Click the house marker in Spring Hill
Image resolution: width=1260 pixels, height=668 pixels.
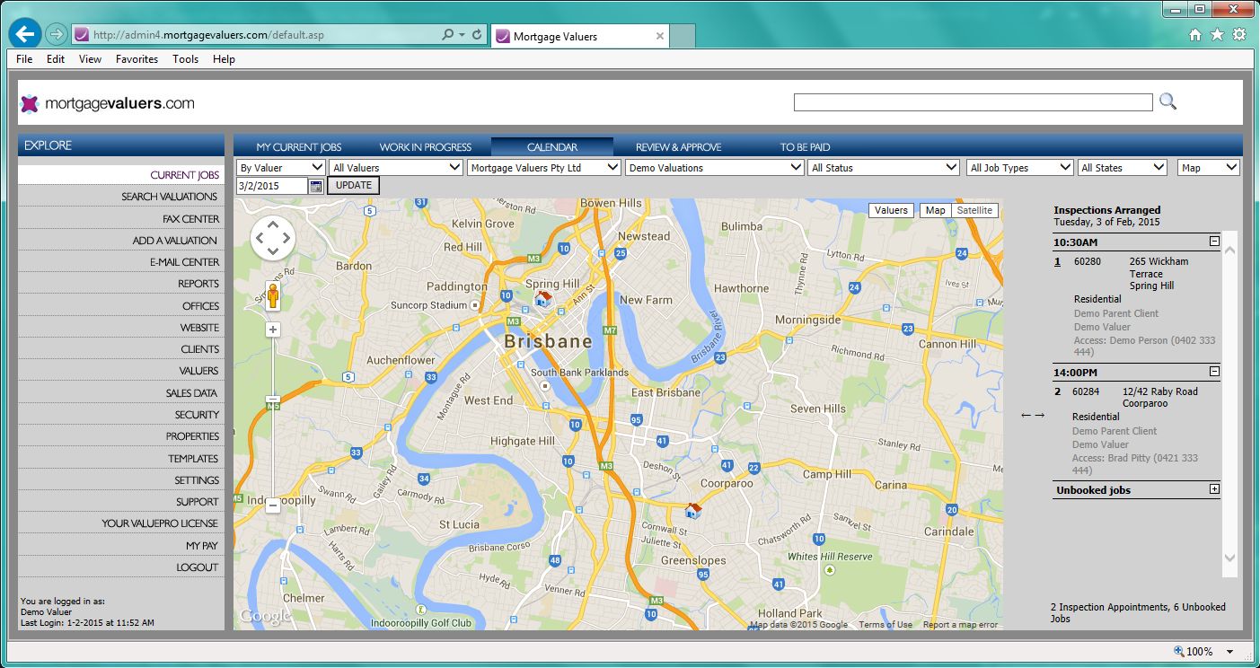tap(542, 298)
